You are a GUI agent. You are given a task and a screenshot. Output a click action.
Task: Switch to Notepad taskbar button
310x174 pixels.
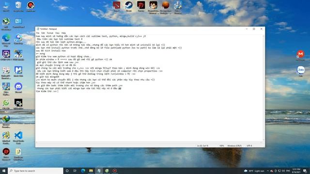(x=99, y=171)
